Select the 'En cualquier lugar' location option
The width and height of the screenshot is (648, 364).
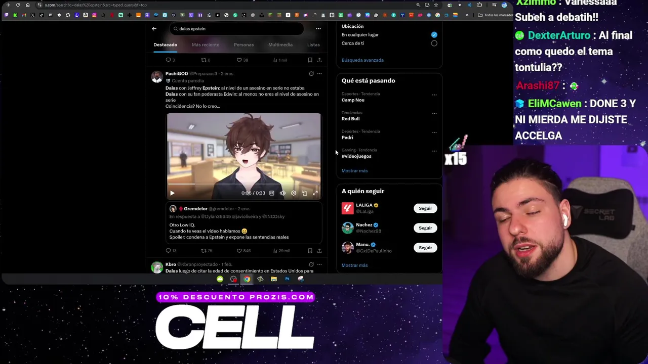434,35
